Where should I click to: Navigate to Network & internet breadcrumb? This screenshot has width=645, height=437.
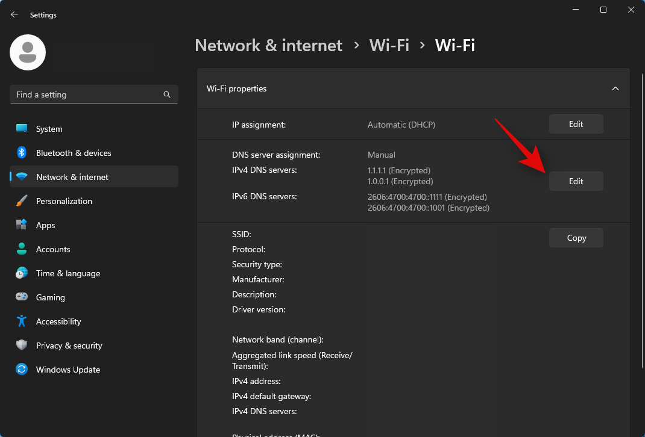coord(268,45)
